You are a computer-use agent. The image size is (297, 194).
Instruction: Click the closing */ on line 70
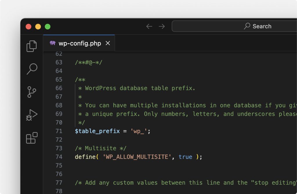[x=82, y=122]
